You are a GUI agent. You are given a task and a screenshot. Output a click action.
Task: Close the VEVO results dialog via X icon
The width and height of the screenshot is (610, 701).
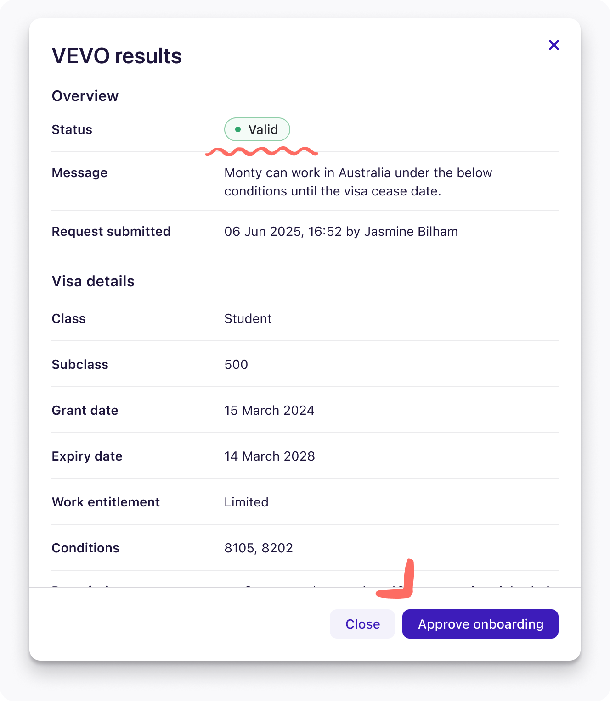[554, 45]
